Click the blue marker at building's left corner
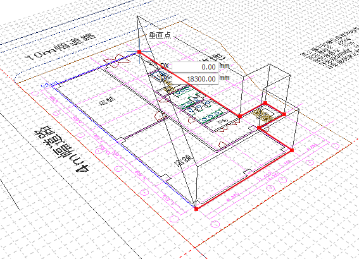Image resolution: width=359 pixels, height=259 pixels. (46, 85)
